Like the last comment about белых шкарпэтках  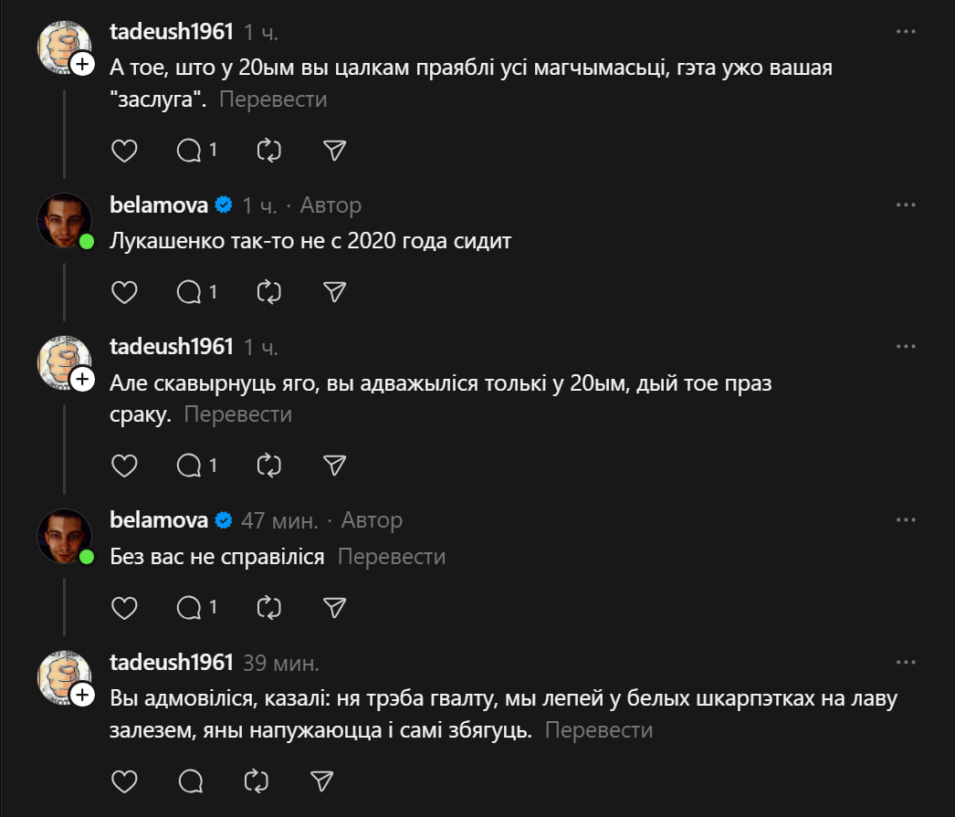[124, 781]
